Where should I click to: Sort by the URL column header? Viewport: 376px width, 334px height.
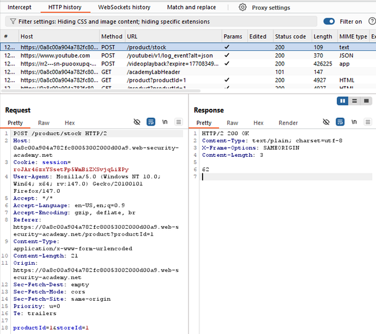(173, 37)
